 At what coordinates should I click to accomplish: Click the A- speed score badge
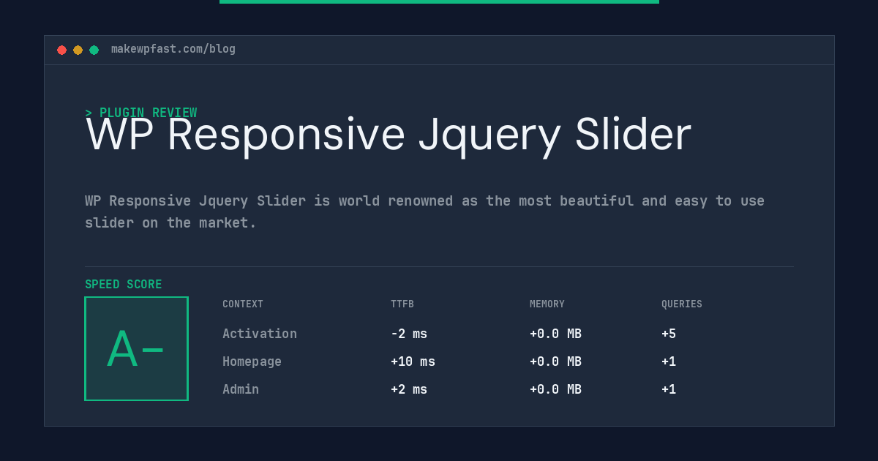137,348
